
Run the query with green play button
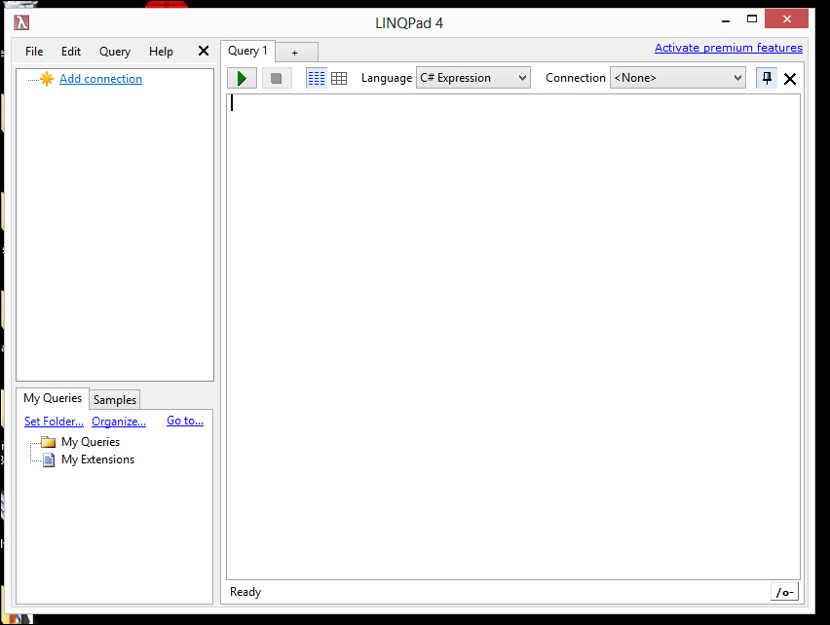coord(242,78)
